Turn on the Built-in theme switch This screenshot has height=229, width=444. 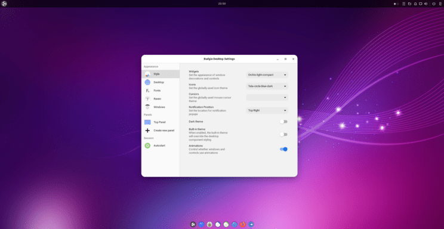[x=283, y=134]
